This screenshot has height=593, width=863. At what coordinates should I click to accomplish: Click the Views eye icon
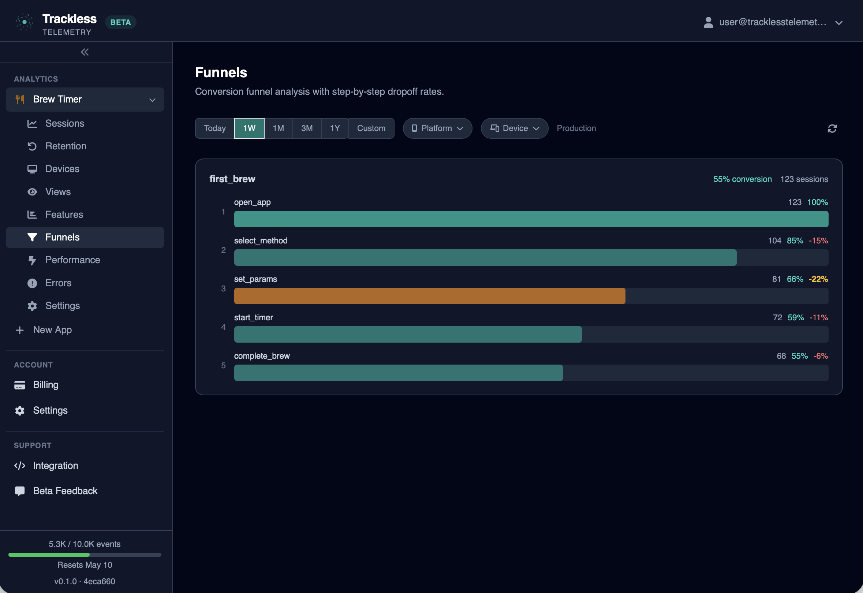(32, 192)
